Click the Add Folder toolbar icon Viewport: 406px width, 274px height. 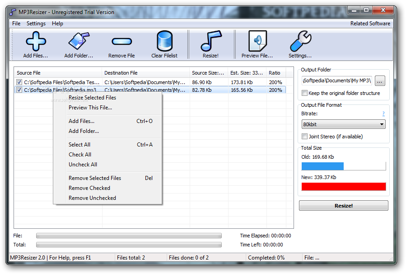(79, 41)
